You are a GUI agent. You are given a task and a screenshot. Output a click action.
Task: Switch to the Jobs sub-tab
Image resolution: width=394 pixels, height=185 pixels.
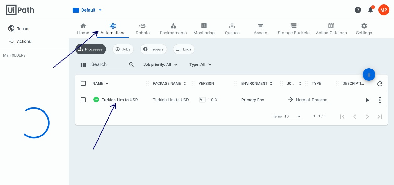[x=123, y=49]
